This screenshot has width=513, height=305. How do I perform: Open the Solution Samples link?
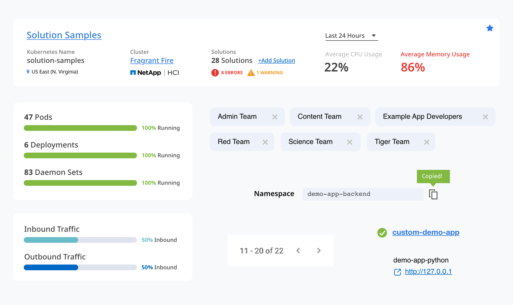coord(64,35)
